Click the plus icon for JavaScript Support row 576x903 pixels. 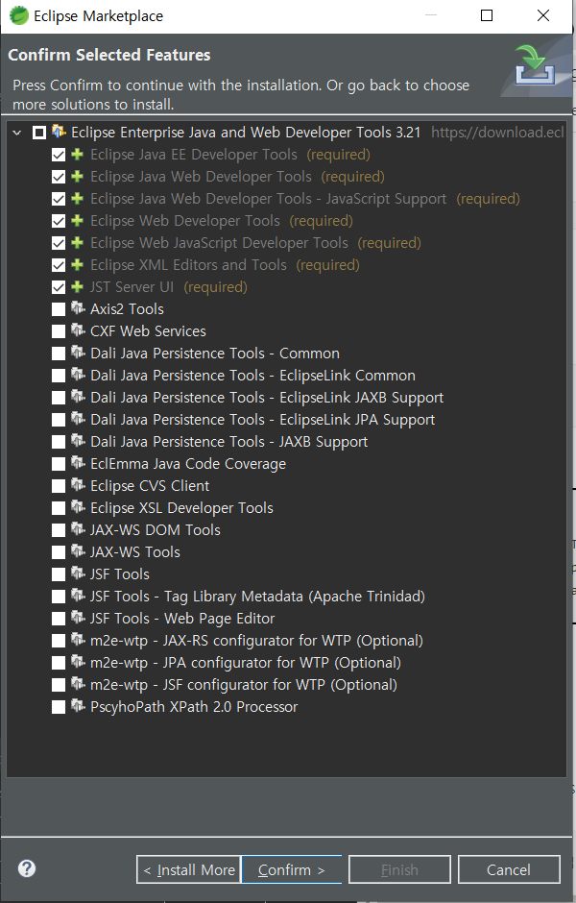coord(77,199)
